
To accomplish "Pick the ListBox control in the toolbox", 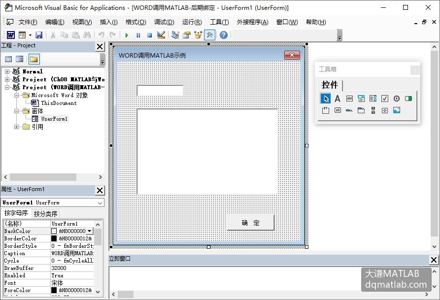I will [x=373, y=99].
